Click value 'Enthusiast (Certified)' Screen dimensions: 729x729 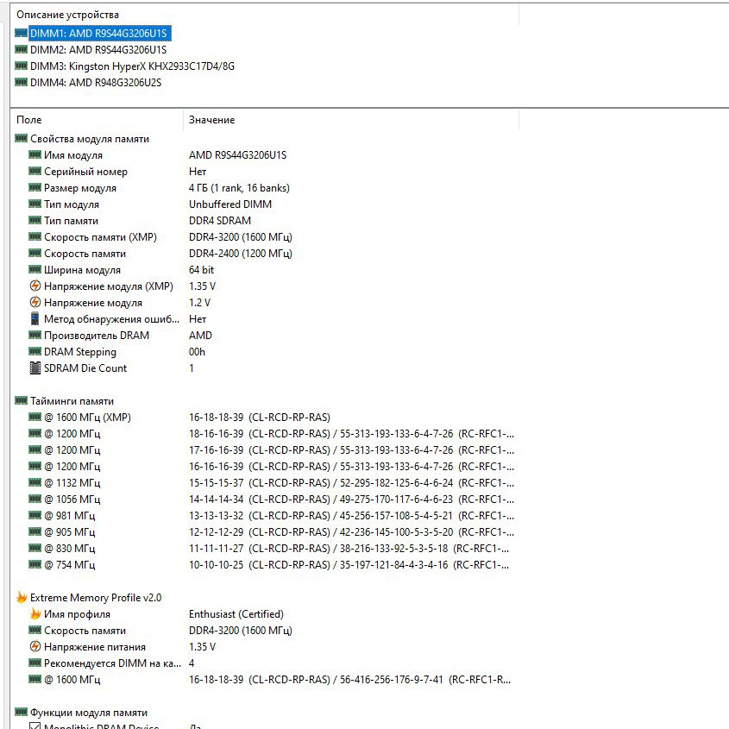(236, 614)
